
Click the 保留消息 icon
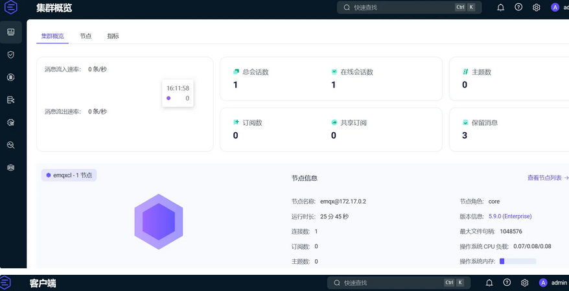pos(465,122)
